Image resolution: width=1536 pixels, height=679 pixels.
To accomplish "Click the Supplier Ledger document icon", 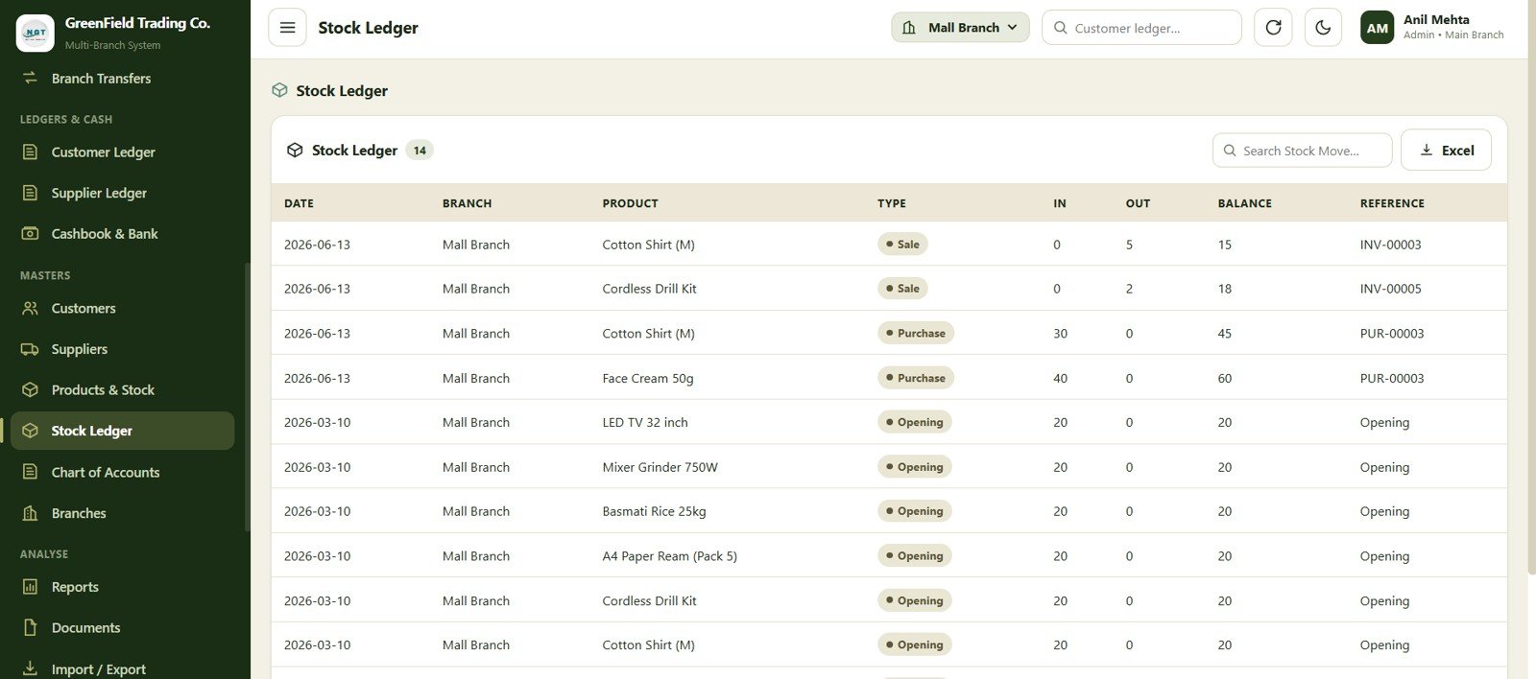I will point(31,193).
